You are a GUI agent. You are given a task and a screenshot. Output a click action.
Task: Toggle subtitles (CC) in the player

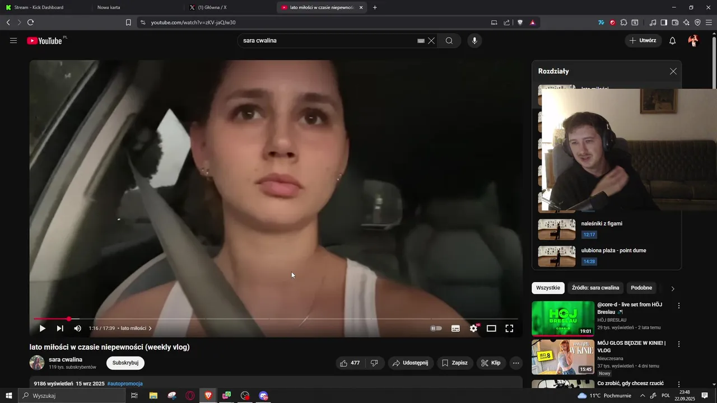tap(455, 329)
